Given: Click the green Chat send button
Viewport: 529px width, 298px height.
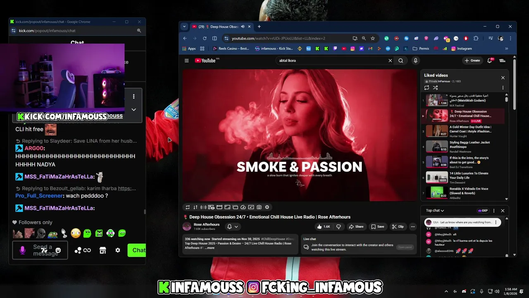Looking at the screenshot, I should (x=137, y=250).
